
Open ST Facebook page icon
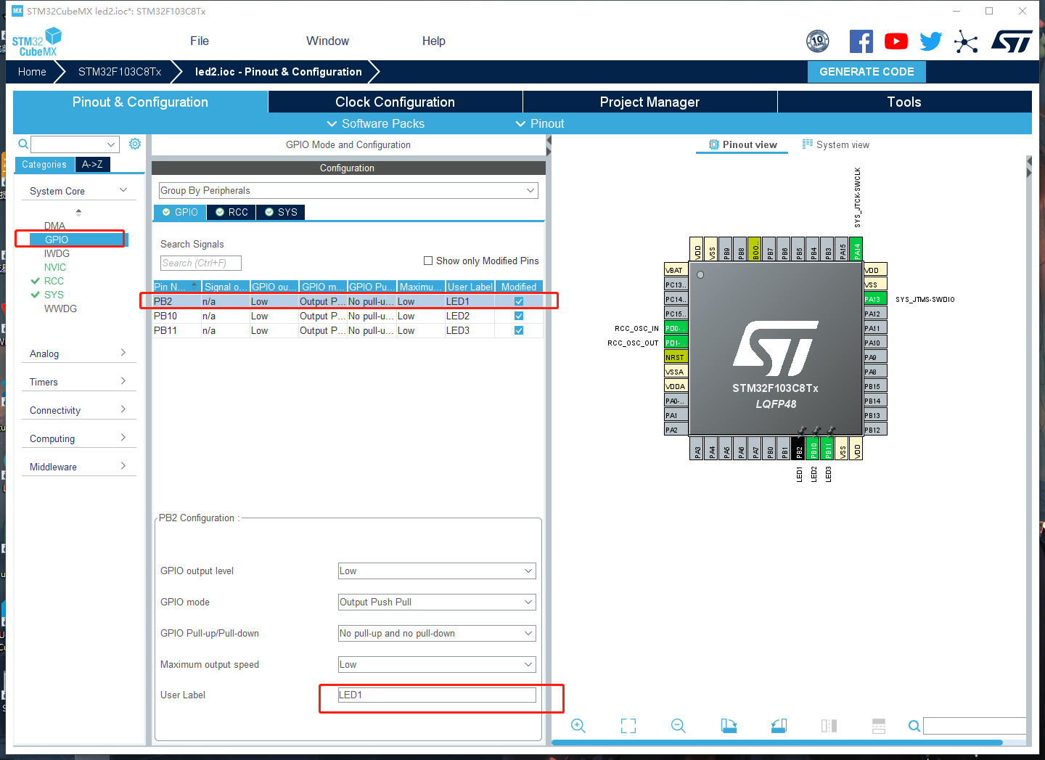tap(861, 41)
